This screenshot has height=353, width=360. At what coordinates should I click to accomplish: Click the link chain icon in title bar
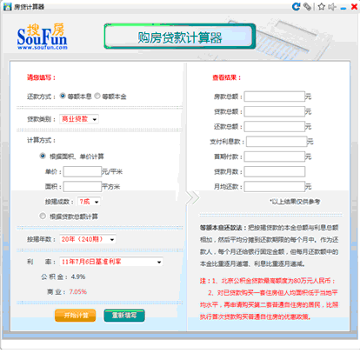pyautogui.click(x=307, y=6)
